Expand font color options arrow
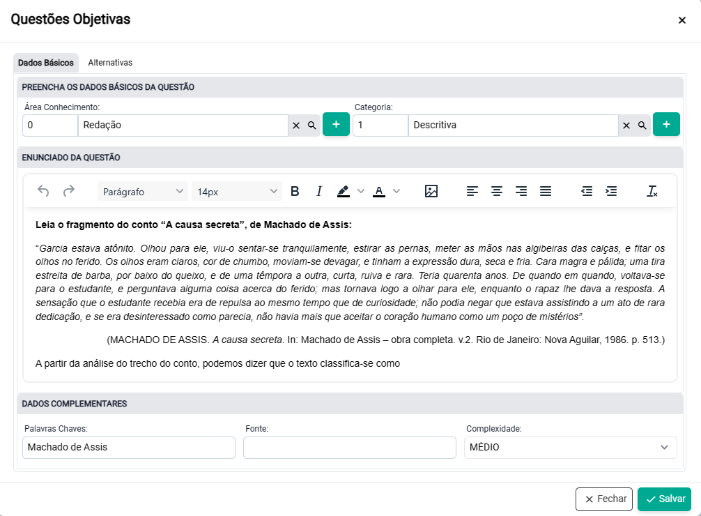 point(396,192)
